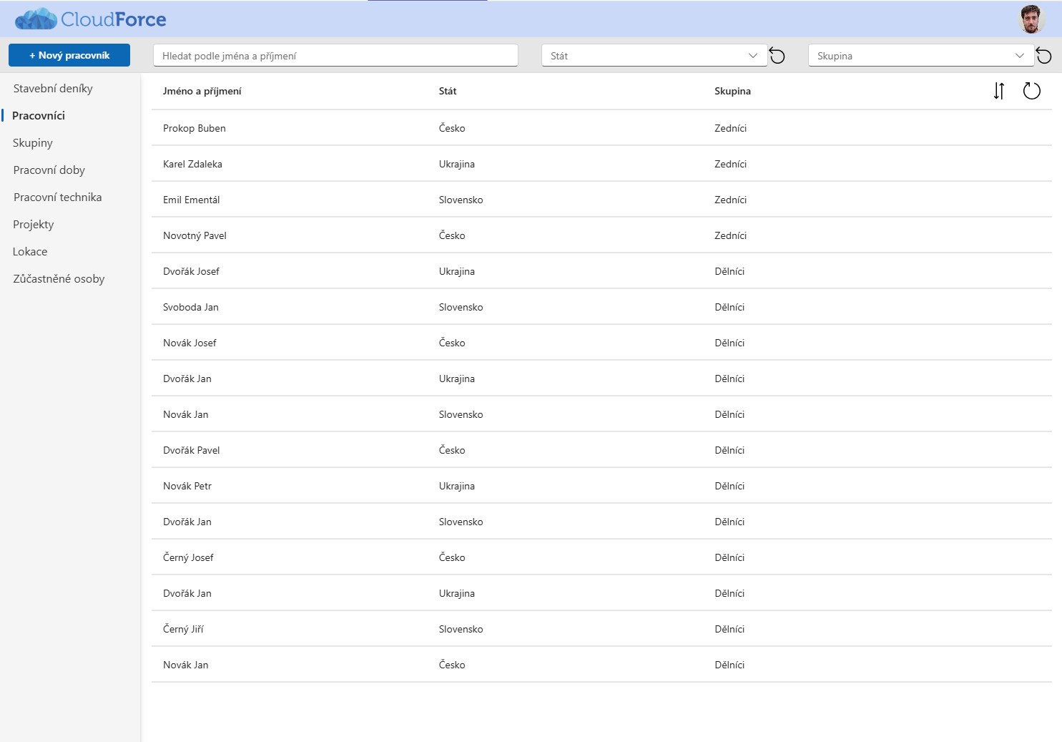
Task: Open Pracovní technika menu item
Action: [x=58, y=197]
